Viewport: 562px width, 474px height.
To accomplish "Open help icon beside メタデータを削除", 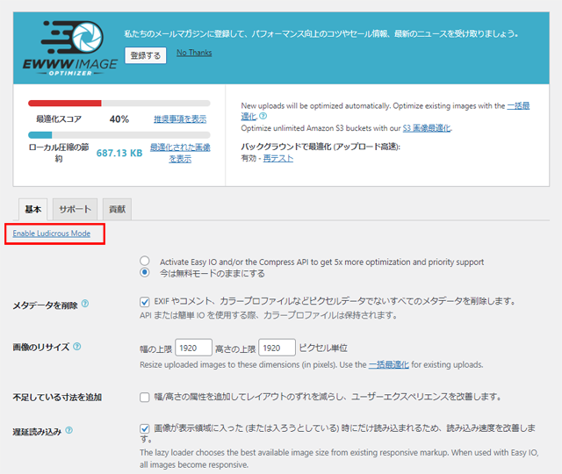I will [85, 304].
